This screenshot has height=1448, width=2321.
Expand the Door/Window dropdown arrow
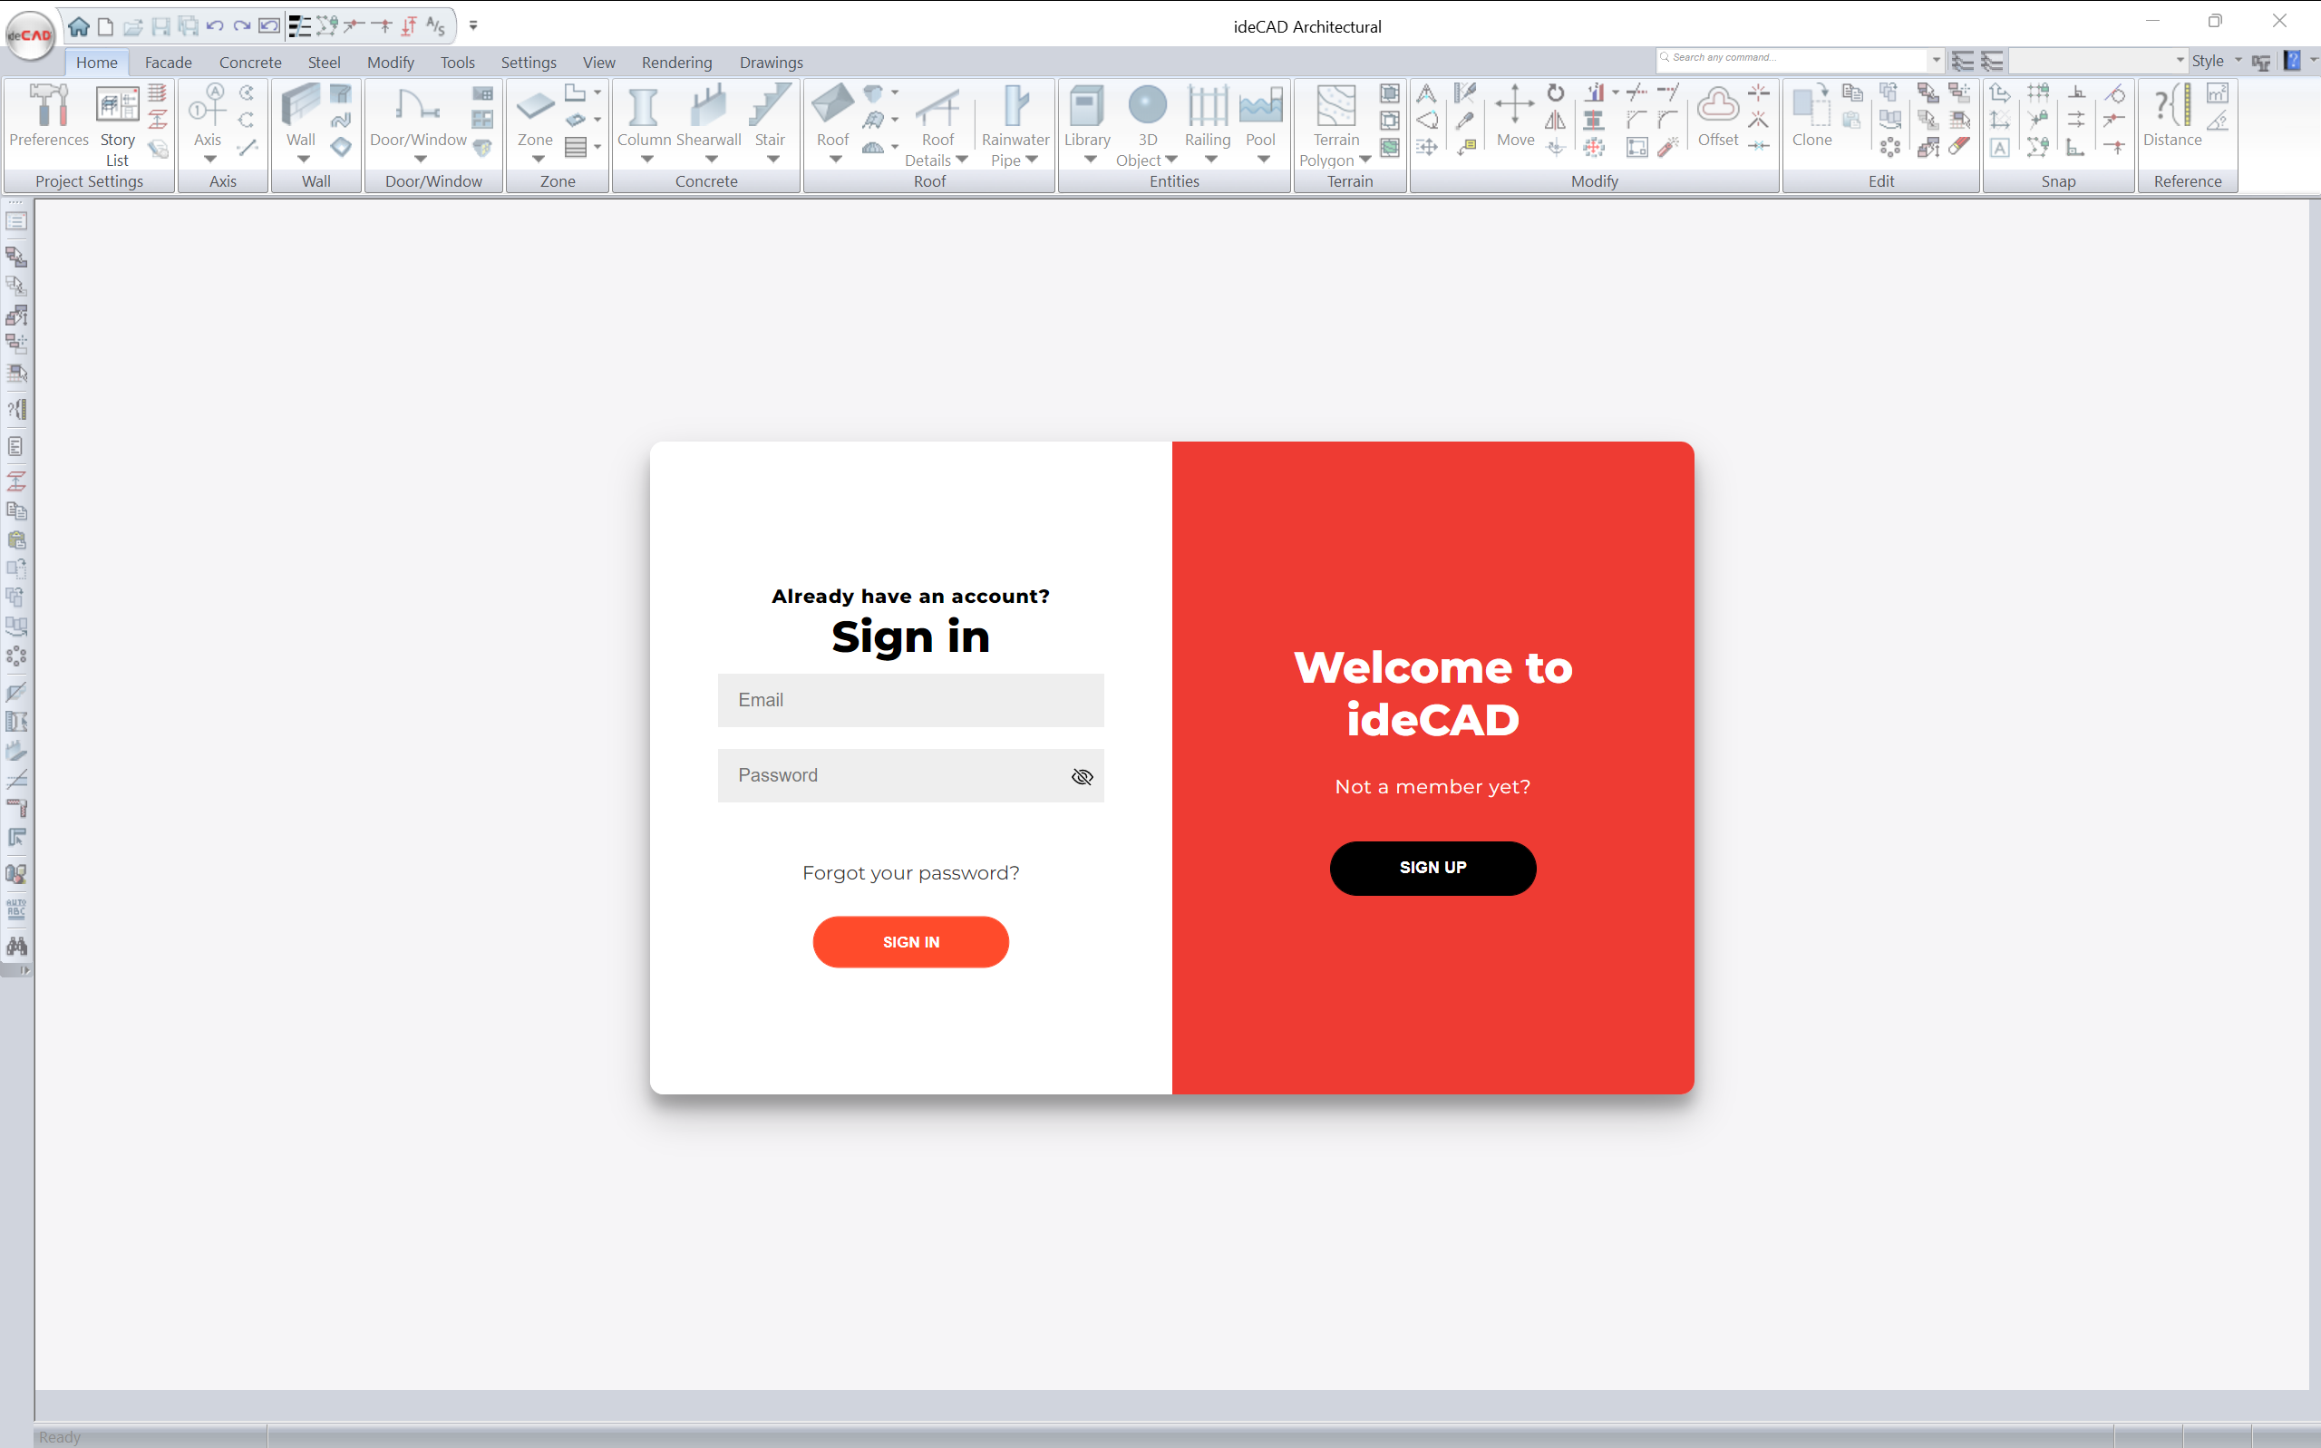(x=420, y=160)
